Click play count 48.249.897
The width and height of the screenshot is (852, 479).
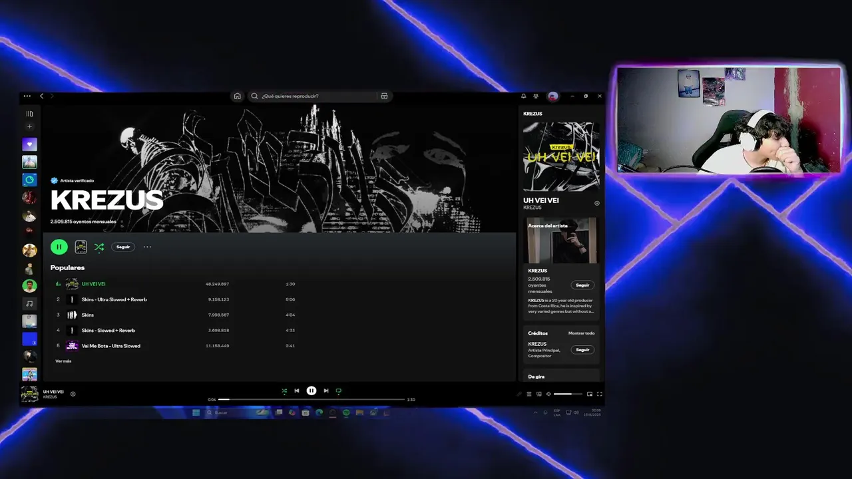(x=217, y=284)
